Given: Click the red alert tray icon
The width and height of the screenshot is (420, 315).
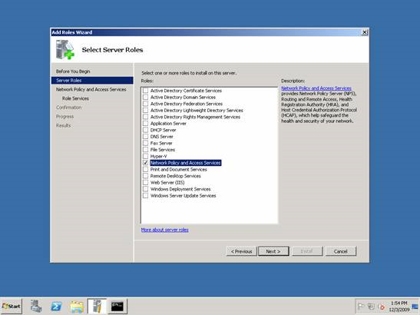Looking at the screenshot, I should click(382, 307).
